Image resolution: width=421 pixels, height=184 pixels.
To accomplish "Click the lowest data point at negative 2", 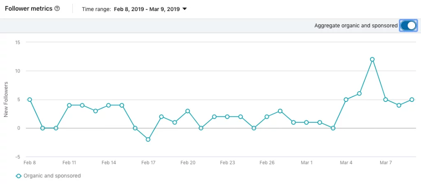I will point(148,140).
